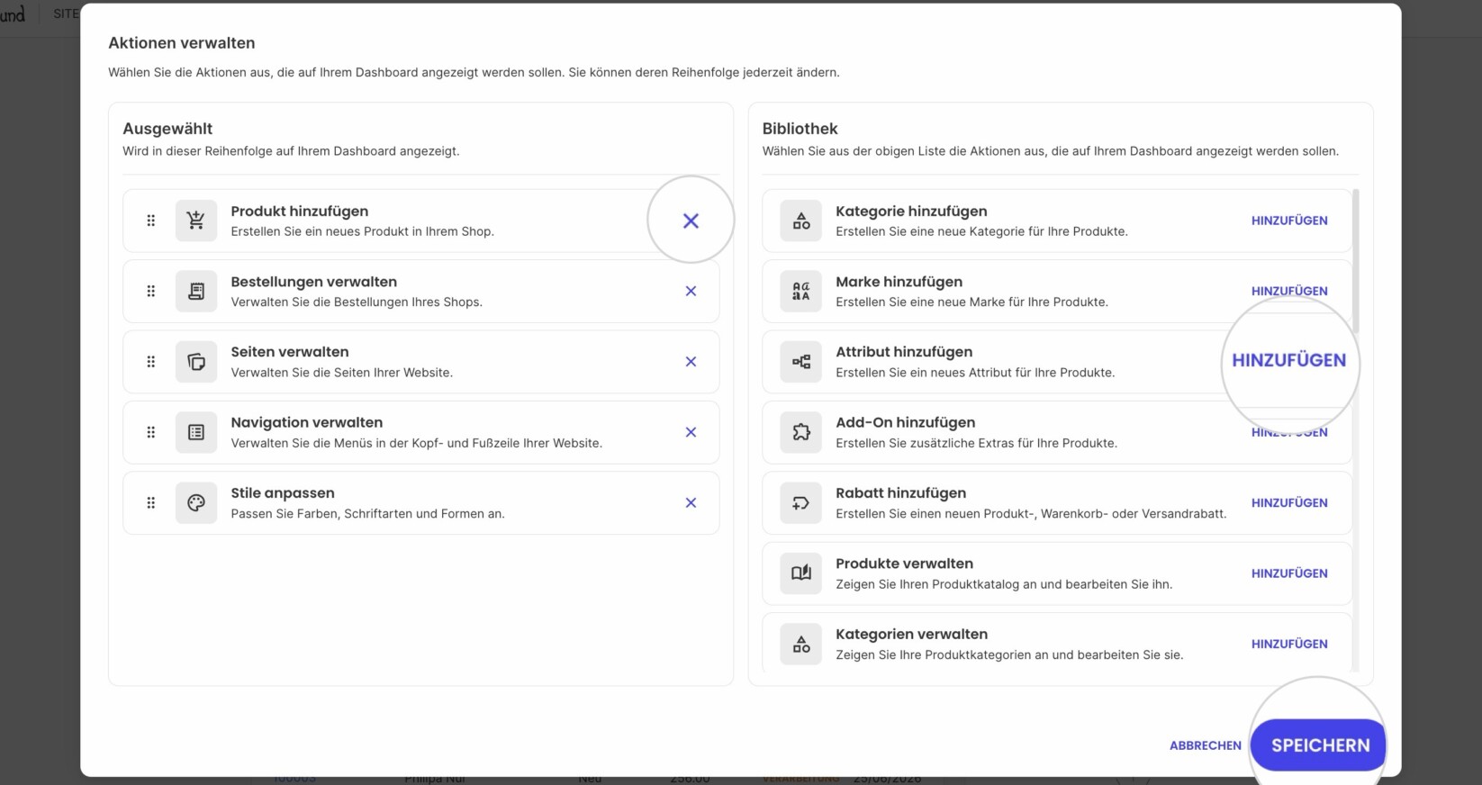This screenshot has width=1482, height=785.
Task: Click drag handle of 'Seiten verwalten' row
Action: (151, 362)
